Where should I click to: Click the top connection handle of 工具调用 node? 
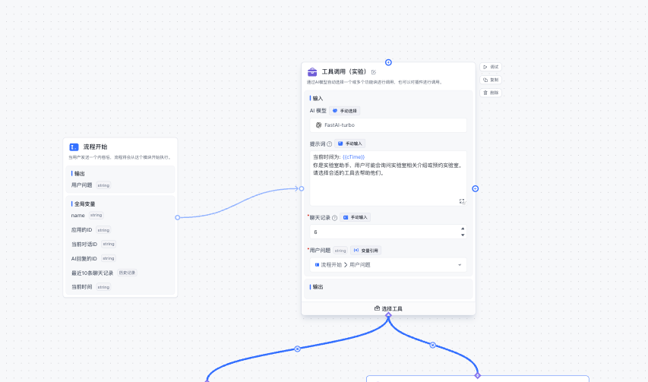388,62
